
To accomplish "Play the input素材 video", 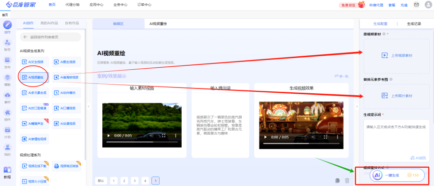I will point(109,136).
